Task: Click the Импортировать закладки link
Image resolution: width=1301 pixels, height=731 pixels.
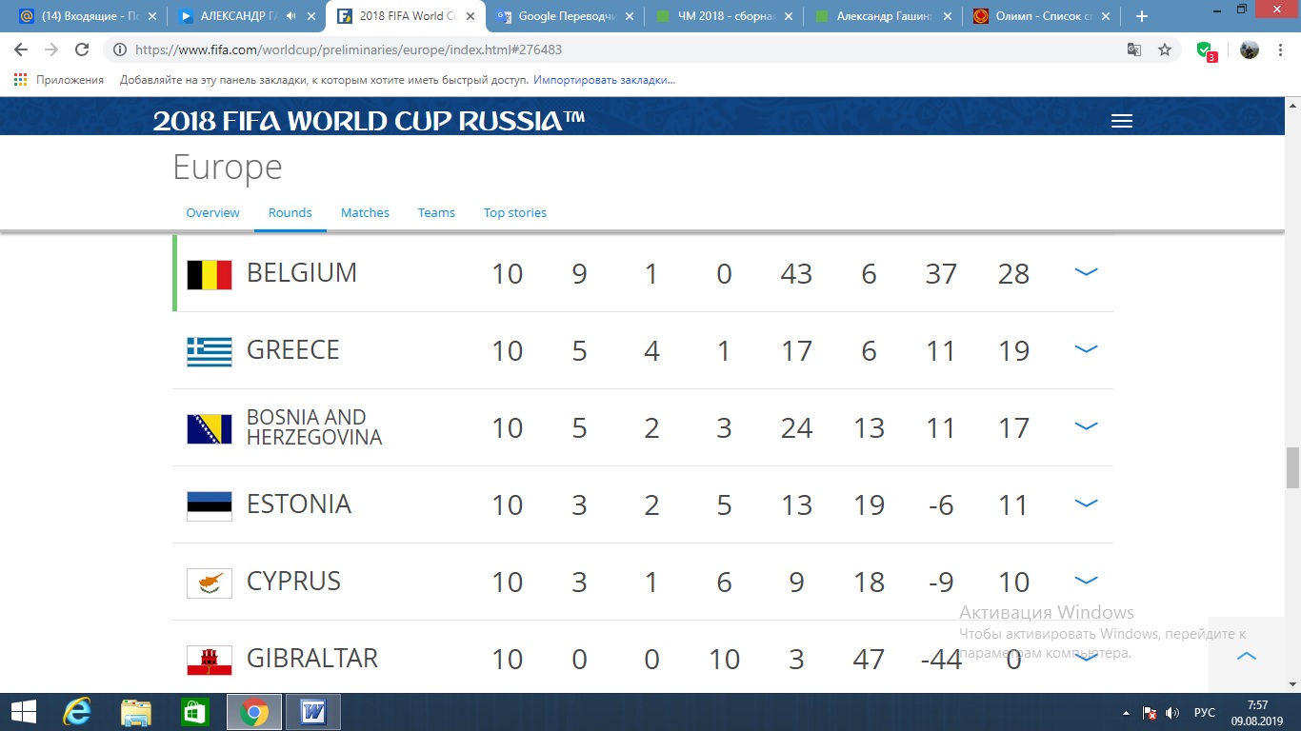Action: coord(604,80)
